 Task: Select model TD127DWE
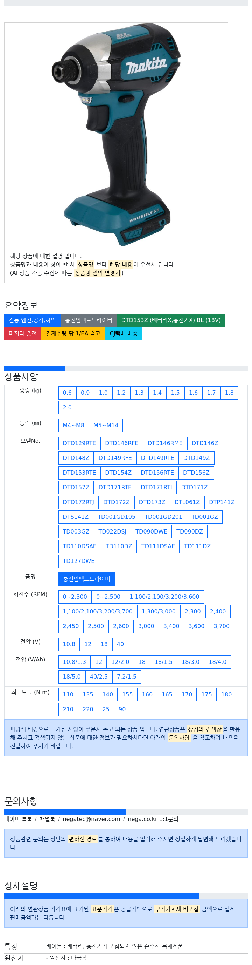(x=78, y=561)
